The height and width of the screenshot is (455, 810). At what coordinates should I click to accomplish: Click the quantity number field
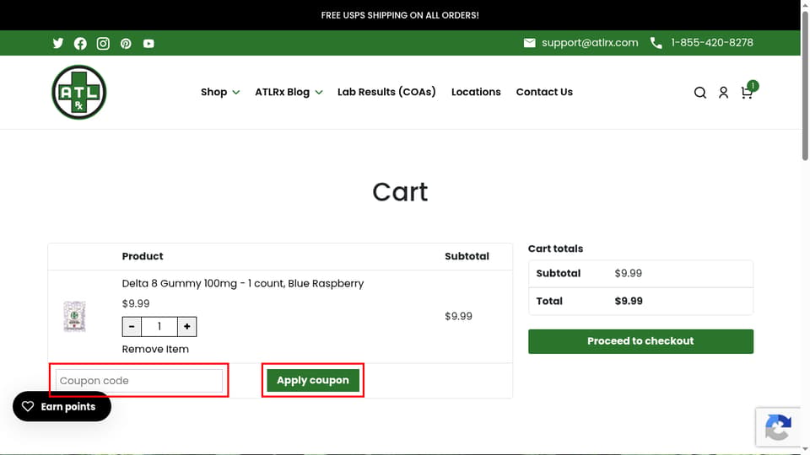pyautogui.click(x=159, y=327)
